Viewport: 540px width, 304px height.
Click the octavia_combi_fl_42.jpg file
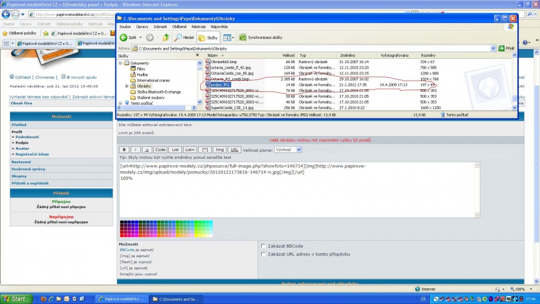231,67
